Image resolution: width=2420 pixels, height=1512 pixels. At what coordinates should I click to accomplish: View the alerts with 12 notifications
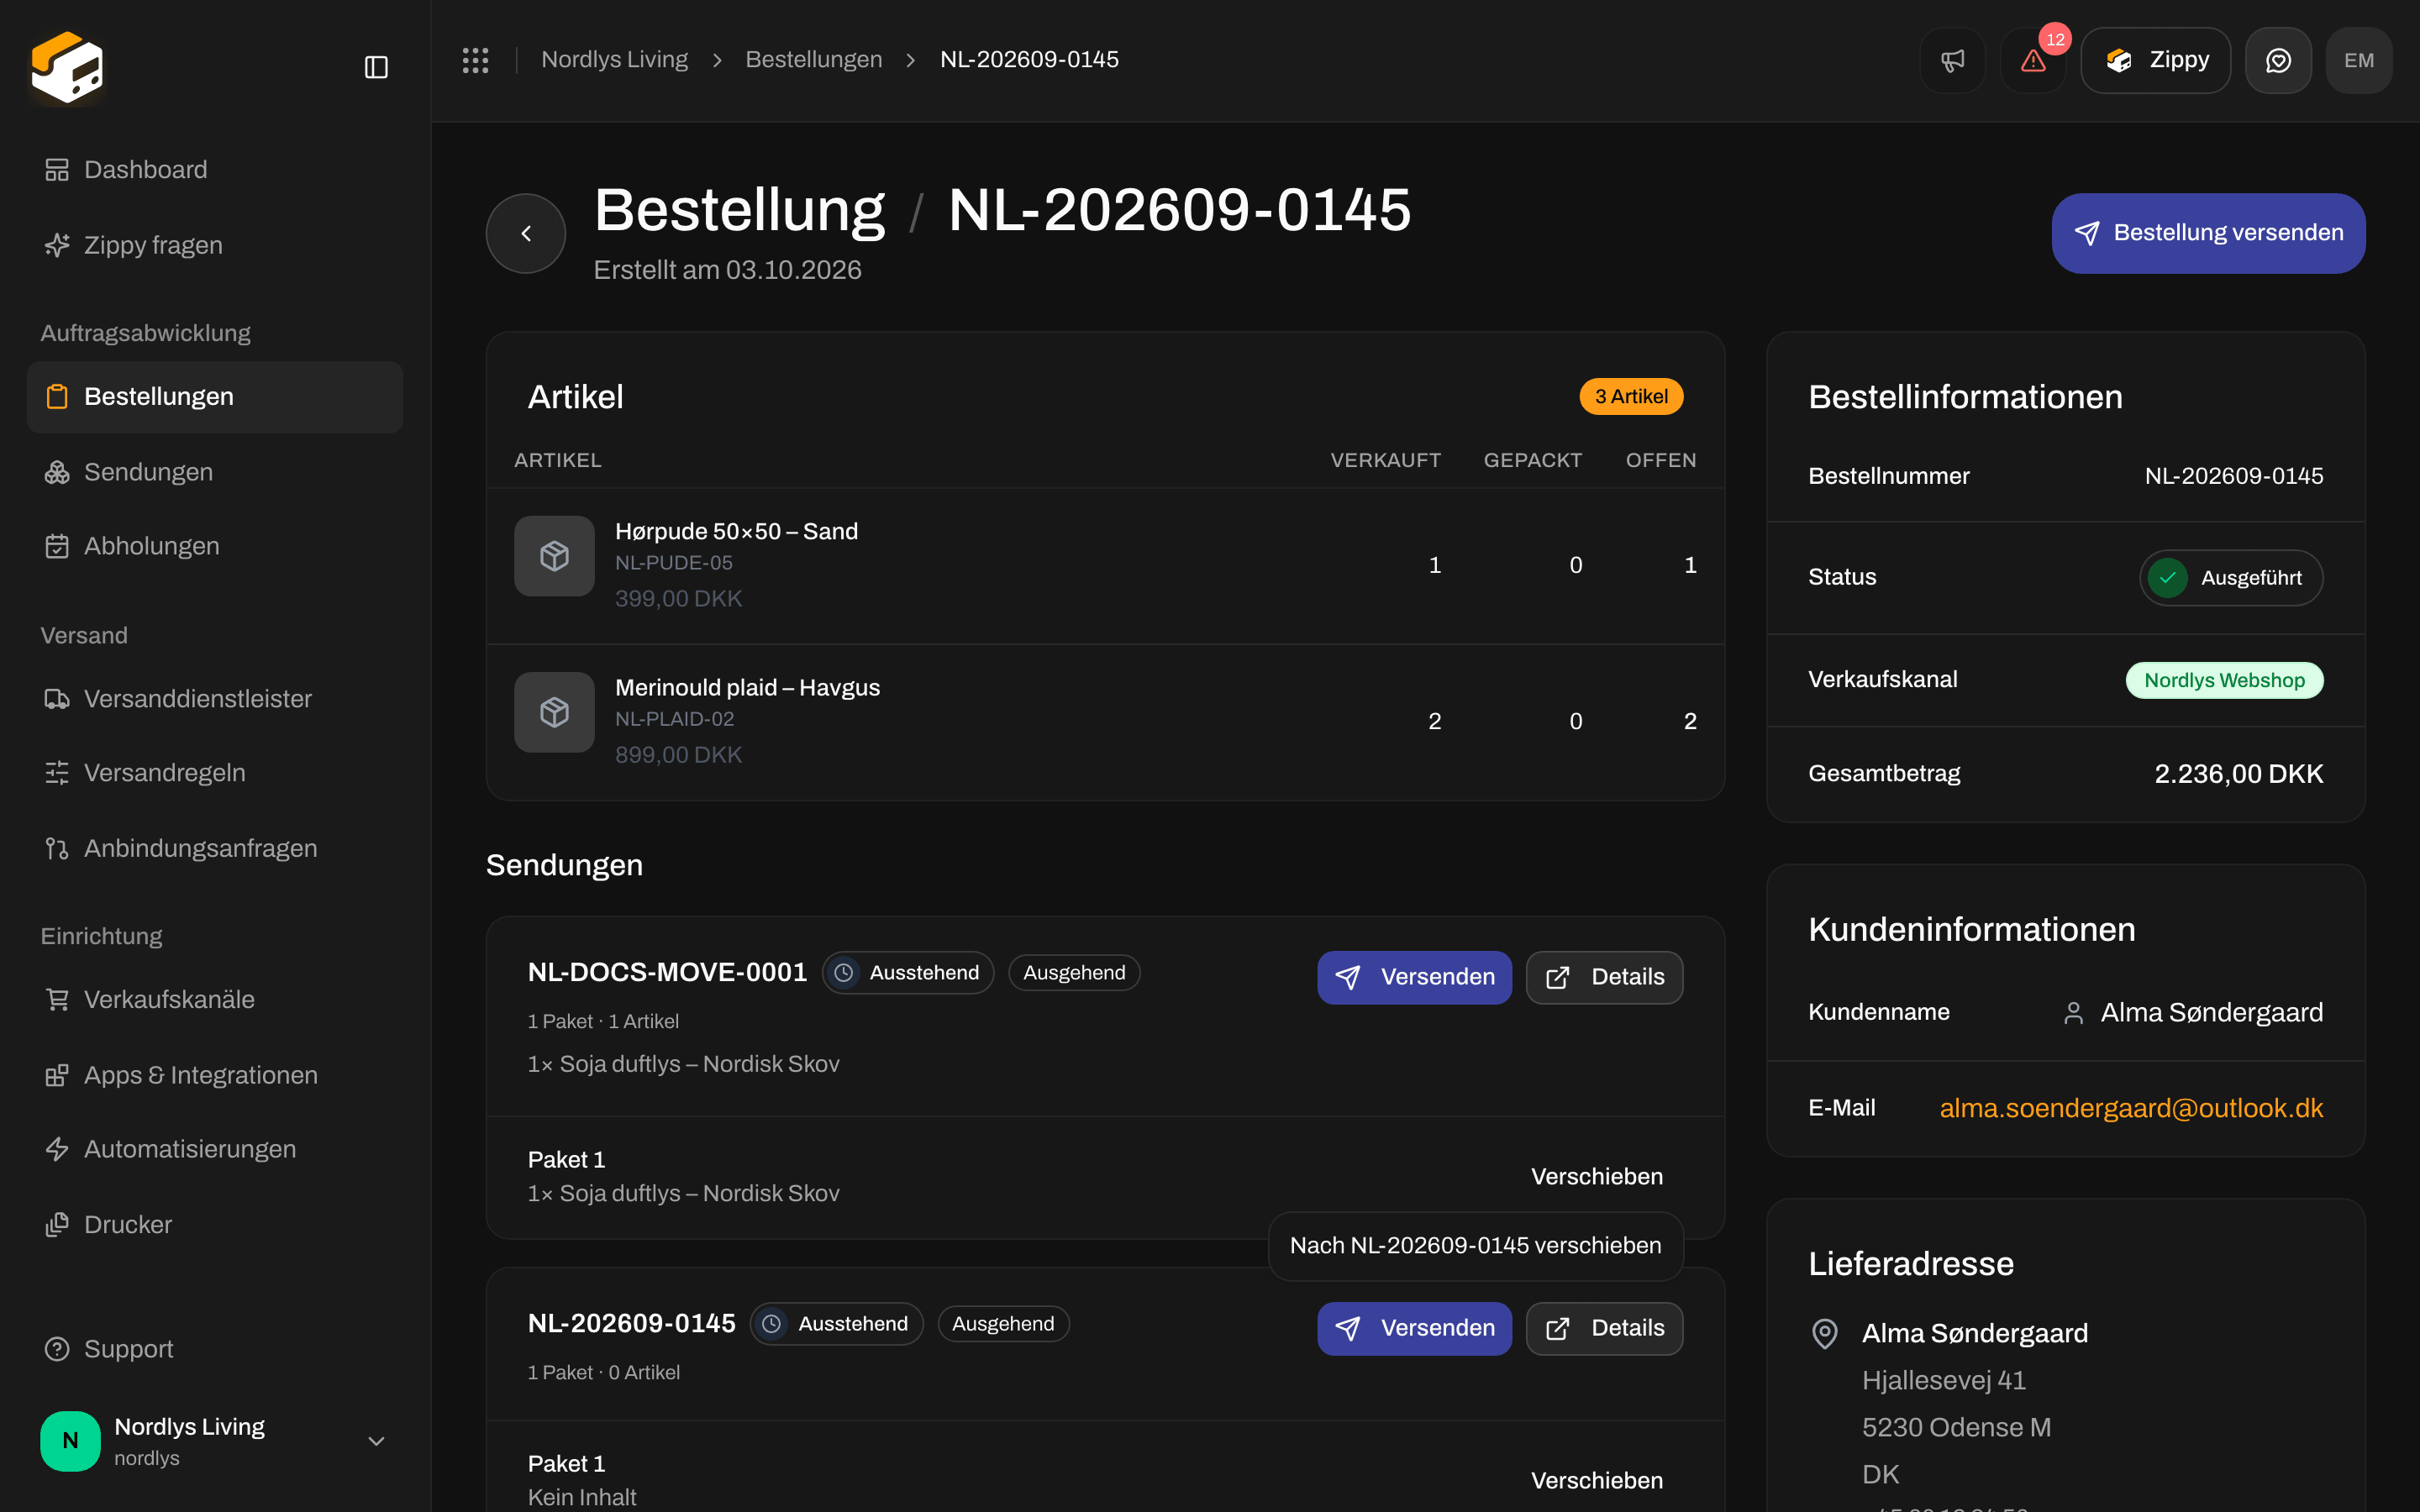2033,60
